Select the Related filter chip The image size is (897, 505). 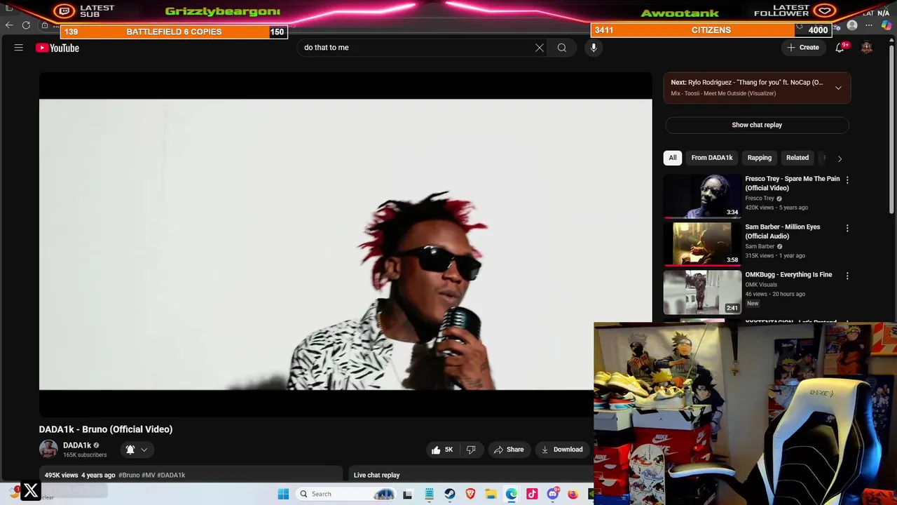click(797, 158)
